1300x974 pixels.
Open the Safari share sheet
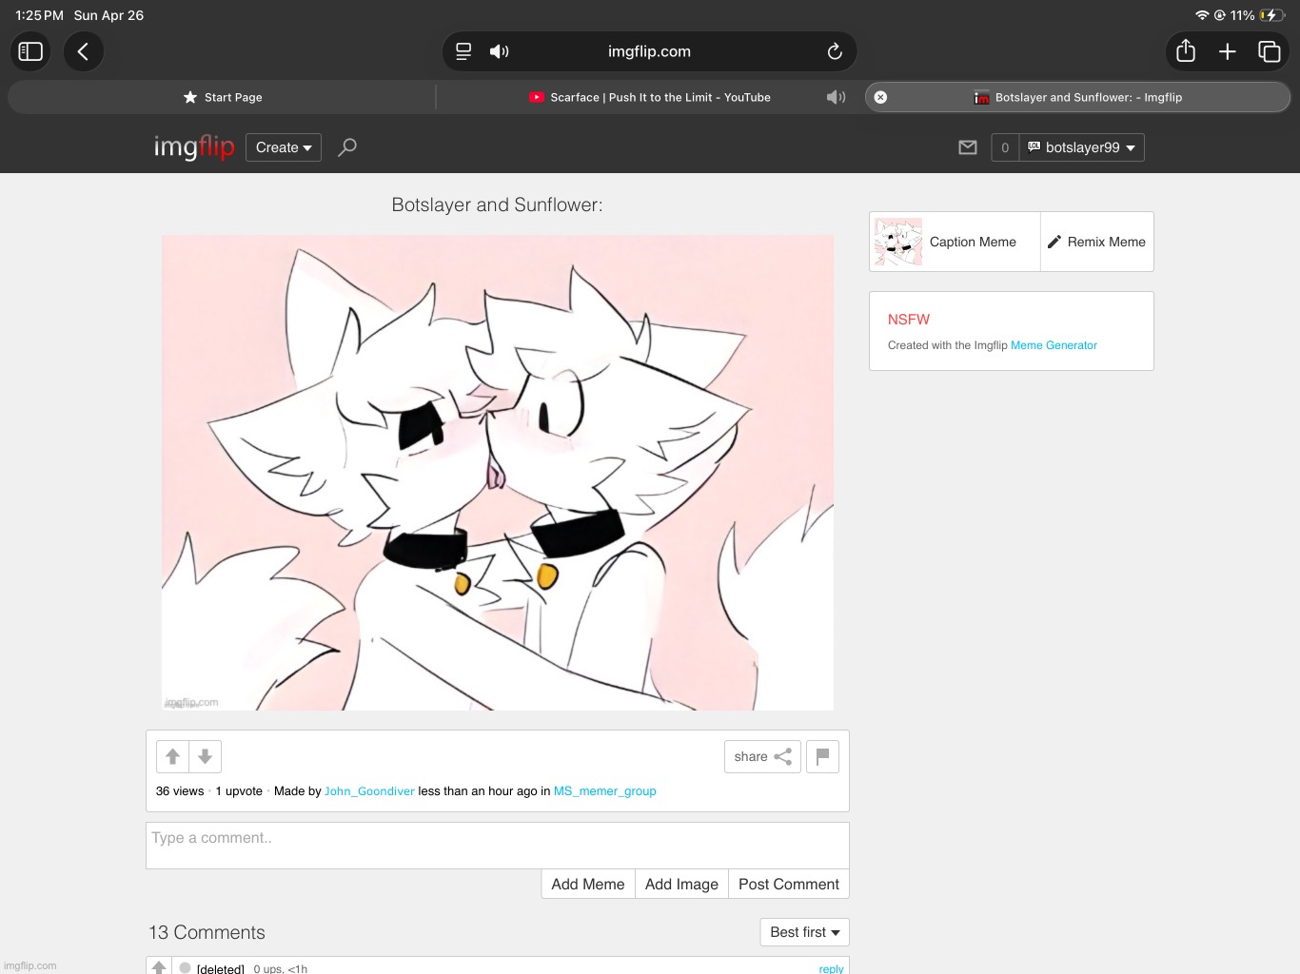[1186, 51]
